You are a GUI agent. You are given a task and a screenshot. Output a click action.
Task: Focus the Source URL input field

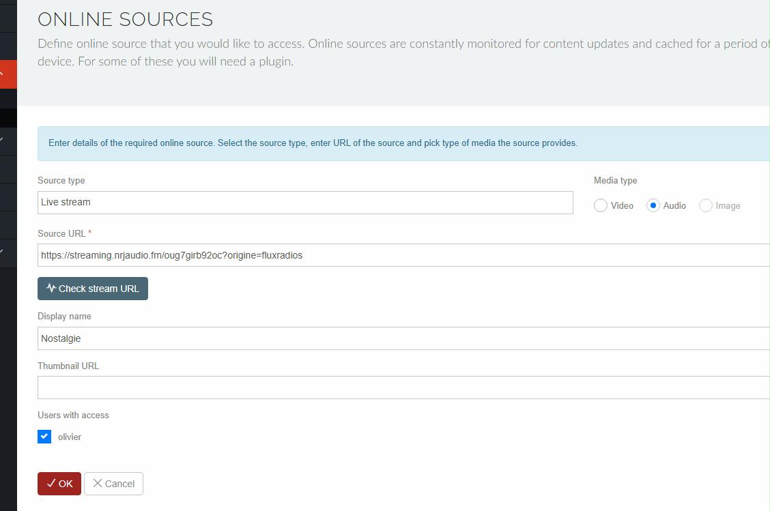(x=403, y=255)
